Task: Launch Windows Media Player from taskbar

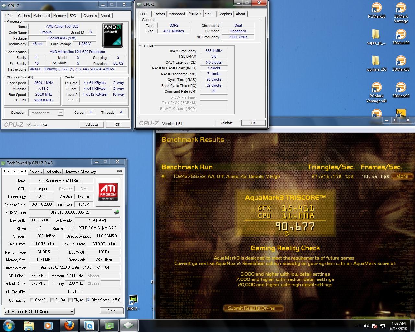Action: (48, 325)
